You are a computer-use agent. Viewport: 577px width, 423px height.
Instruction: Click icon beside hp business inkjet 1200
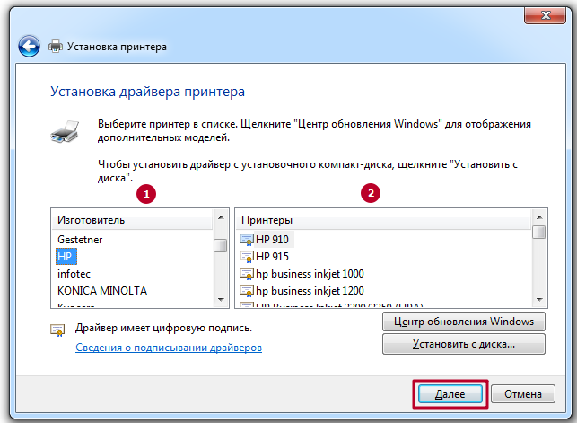pyautogui.click(x=246, y=291)
